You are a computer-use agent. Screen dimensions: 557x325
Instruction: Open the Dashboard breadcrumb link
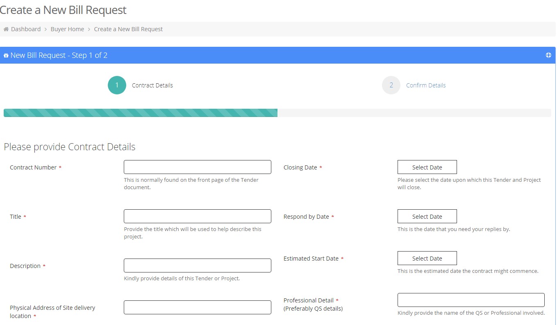coord(26,29)
